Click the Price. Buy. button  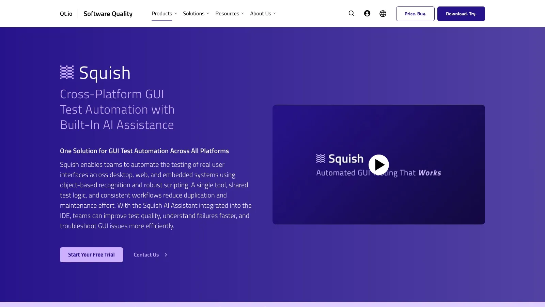click(x=415, y=14)
